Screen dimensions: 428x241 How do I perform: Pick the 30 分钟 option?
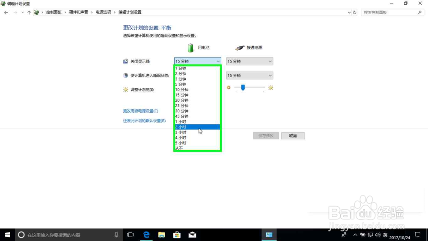coord(197,111)
